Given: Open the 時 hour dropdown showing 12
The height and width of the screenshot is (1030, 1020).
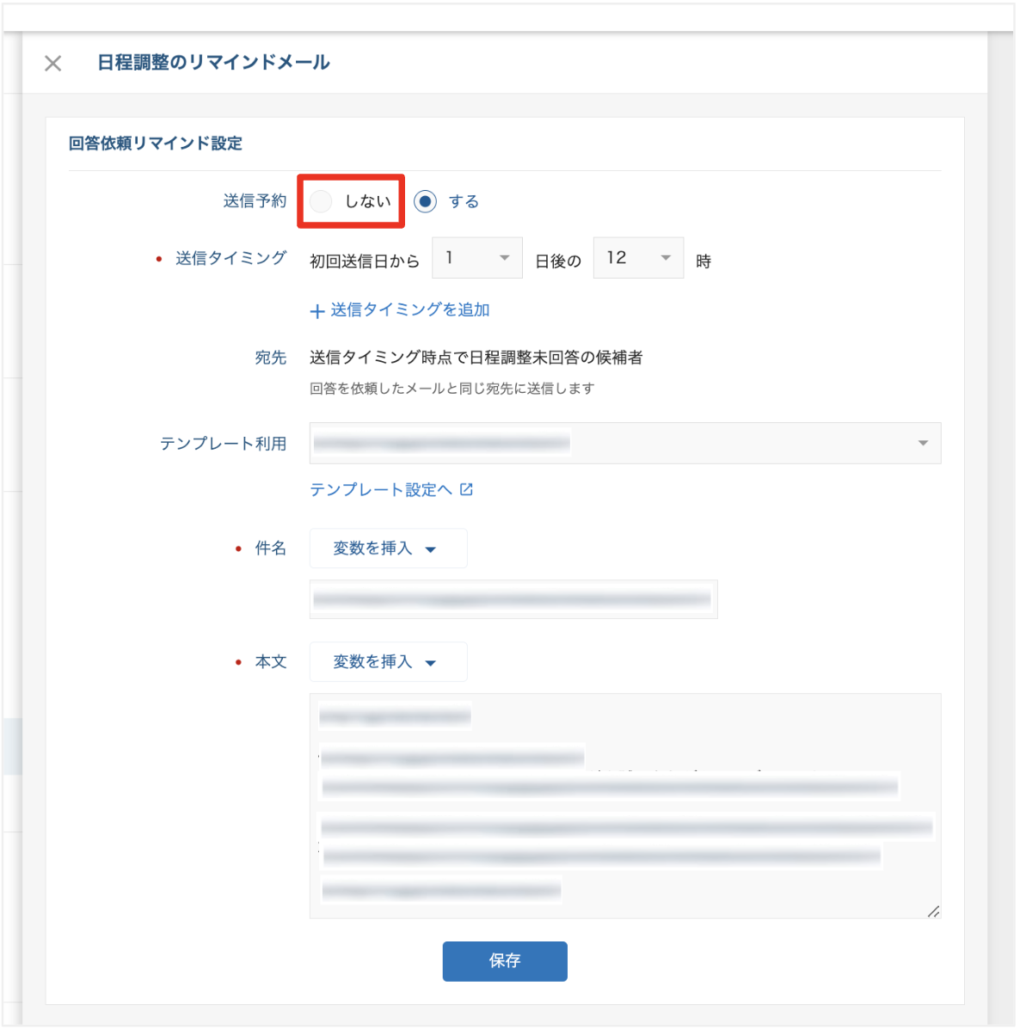Looking at the screenshot, I should (x=638, y=257).
